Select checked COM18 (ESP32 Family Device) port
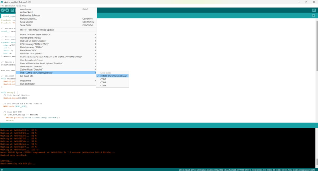The height and width of the screenshot is (171, 318). tap(112, 76)
